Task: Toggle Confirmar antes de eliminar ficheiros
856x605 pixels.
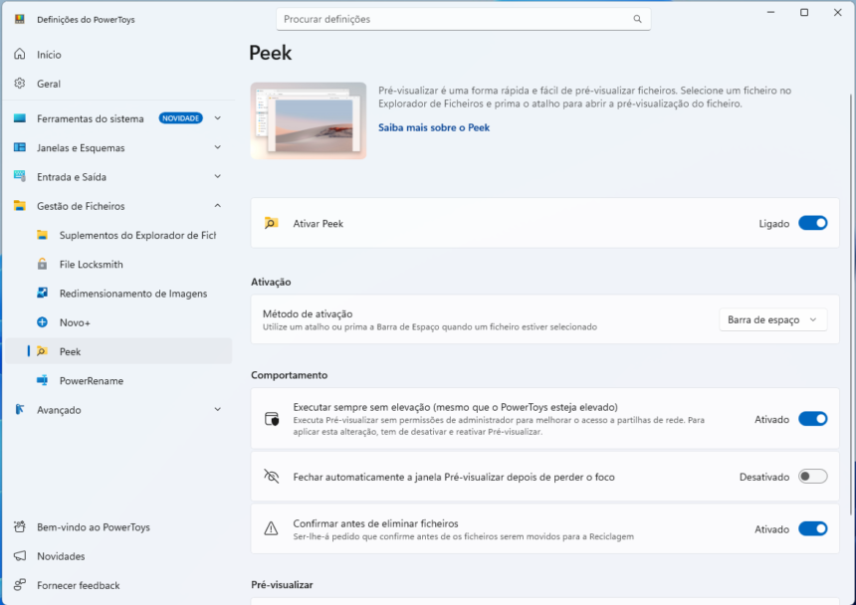Action: (x=812, y=529)
